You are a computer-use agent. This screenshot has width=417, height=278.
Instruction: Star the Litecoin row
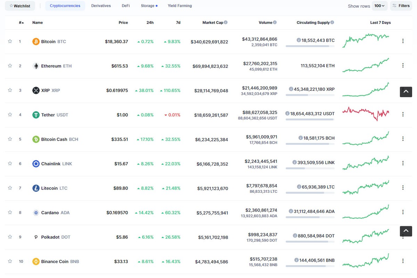(10, 188)
